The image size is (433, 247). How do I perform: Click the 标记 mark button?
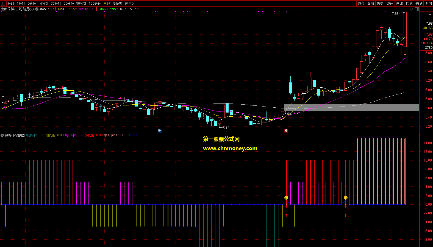tap(409, 4)
